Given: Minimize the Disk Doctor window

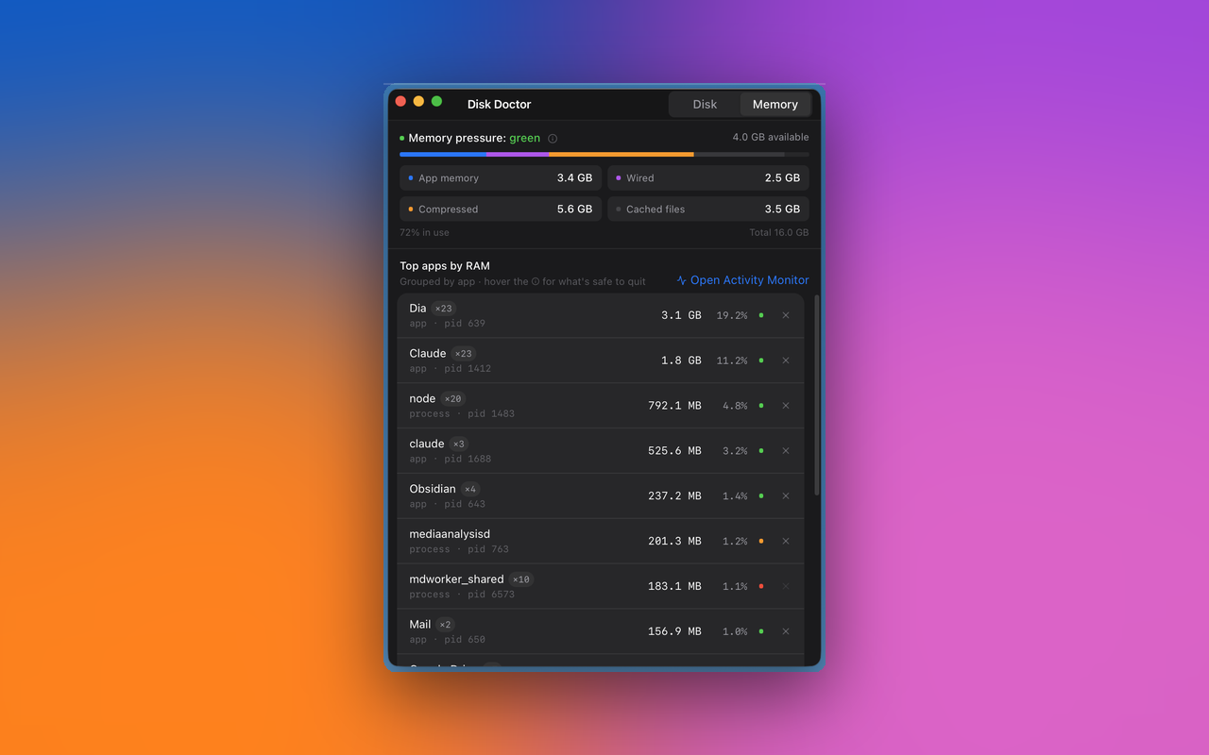Looking at the screenshot, I should click(418, 101).
